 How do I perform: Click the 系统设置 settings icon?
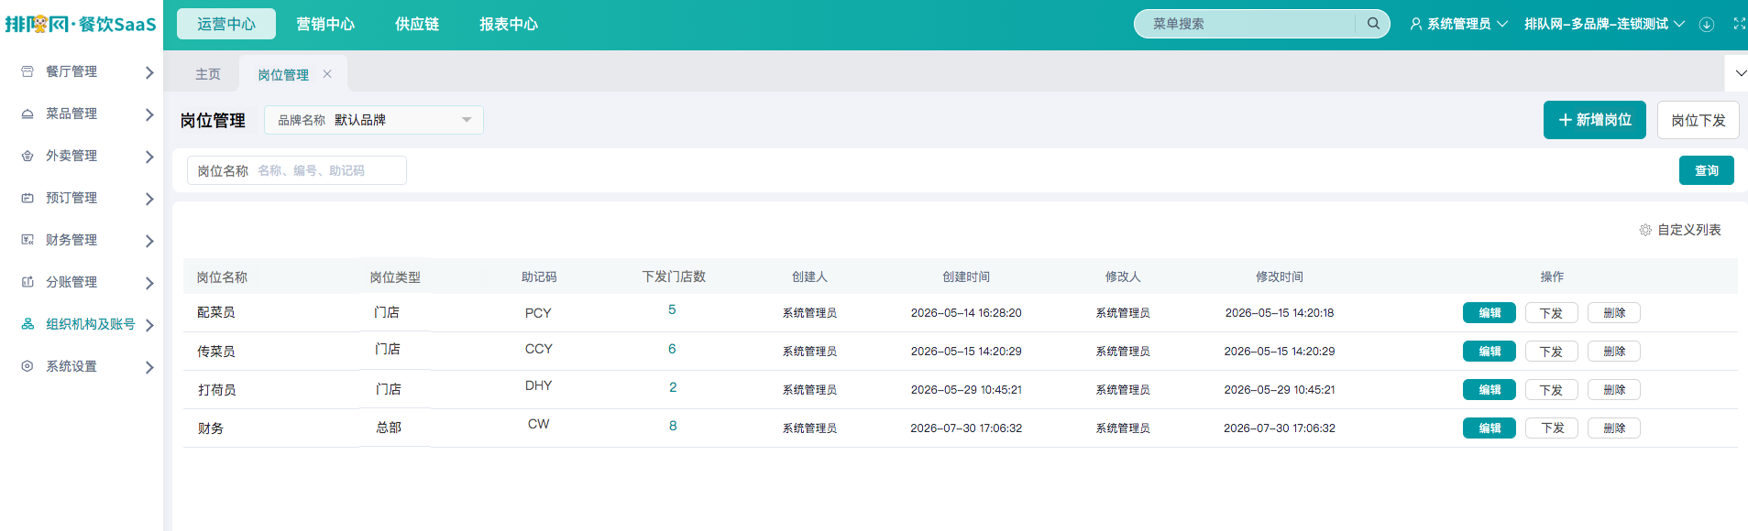(x=27, y=366)
